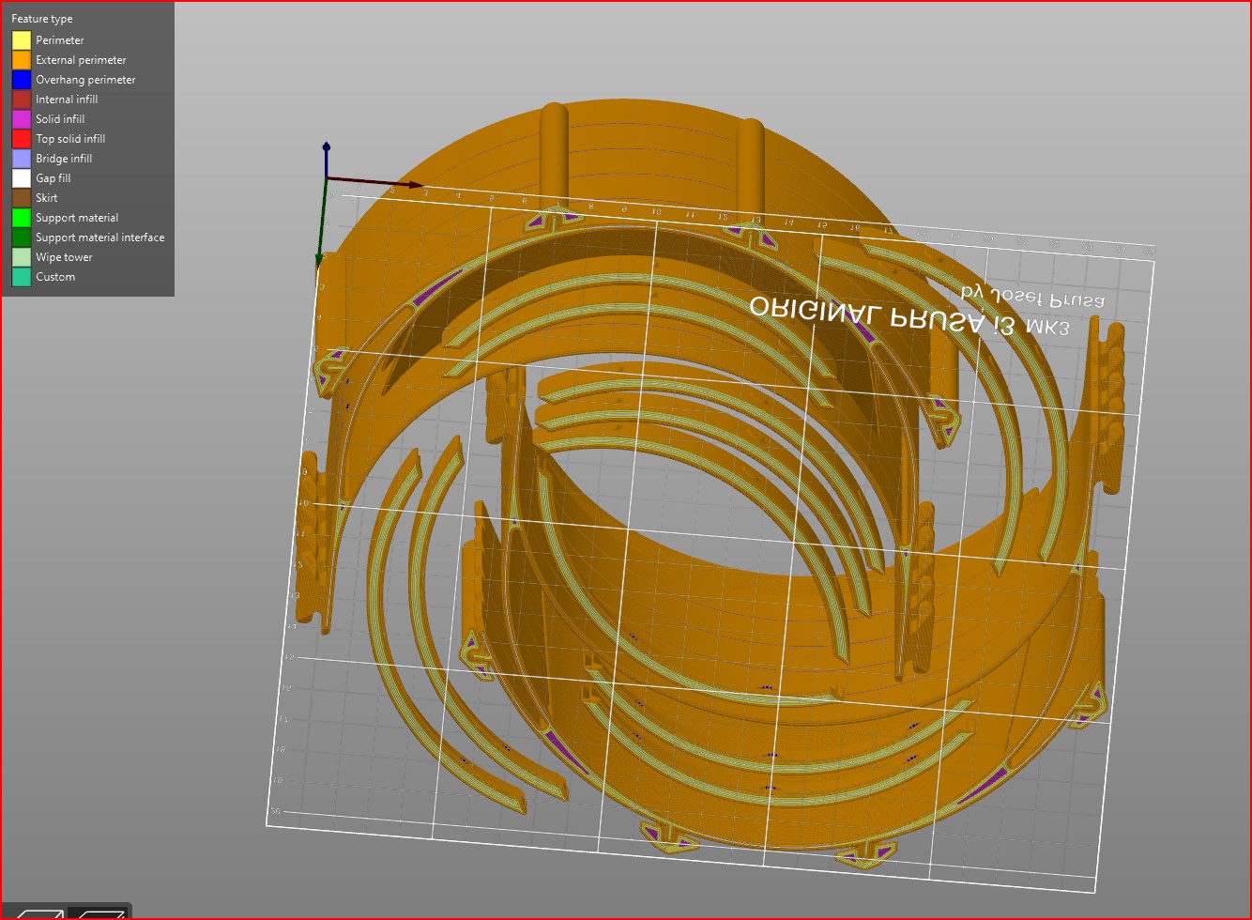Select the 'Wipe tower' legend label

point(64,257)
